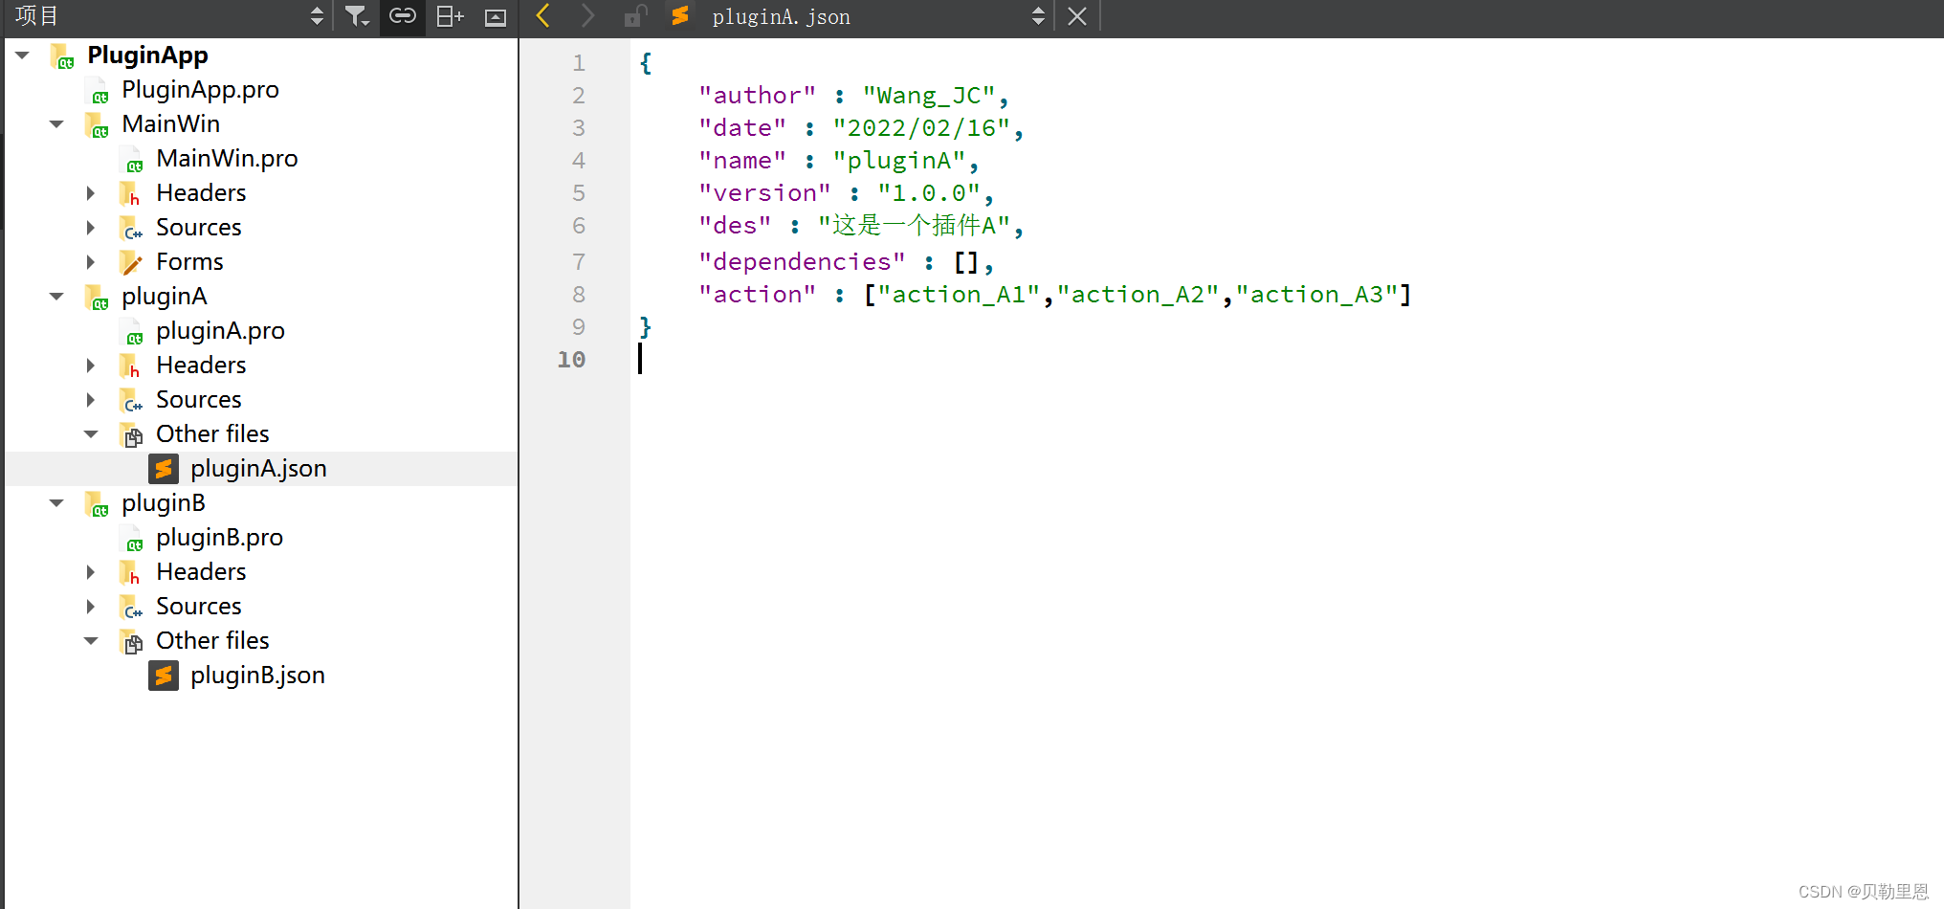Expand Headers under MainWin

click(x=91, y=193)
